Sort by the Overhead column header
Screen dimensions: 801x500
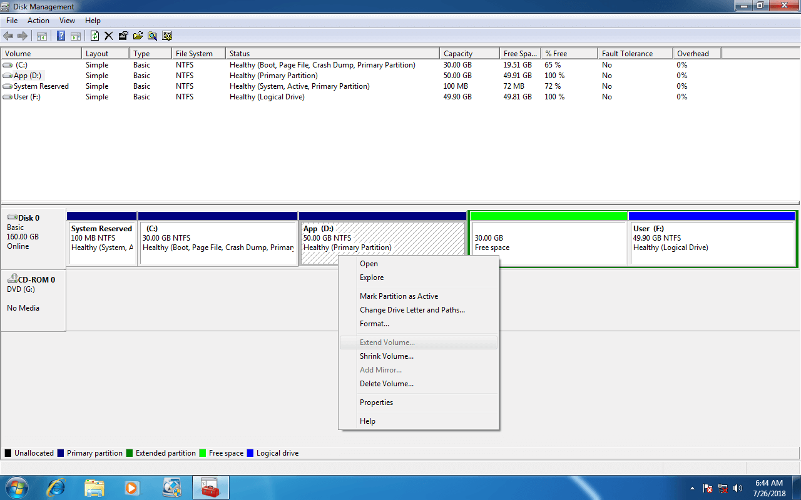tap(696, 54)
